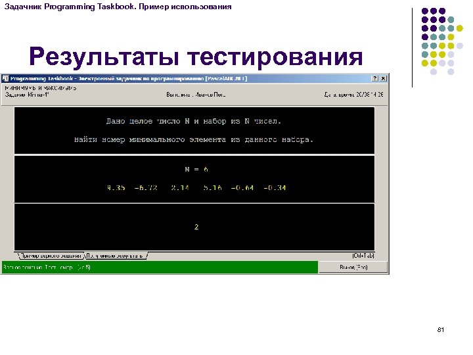Click the 'Найти номер минимального элемента' line
This screenshot has height=355, width=473.
[x=194, y=140]
